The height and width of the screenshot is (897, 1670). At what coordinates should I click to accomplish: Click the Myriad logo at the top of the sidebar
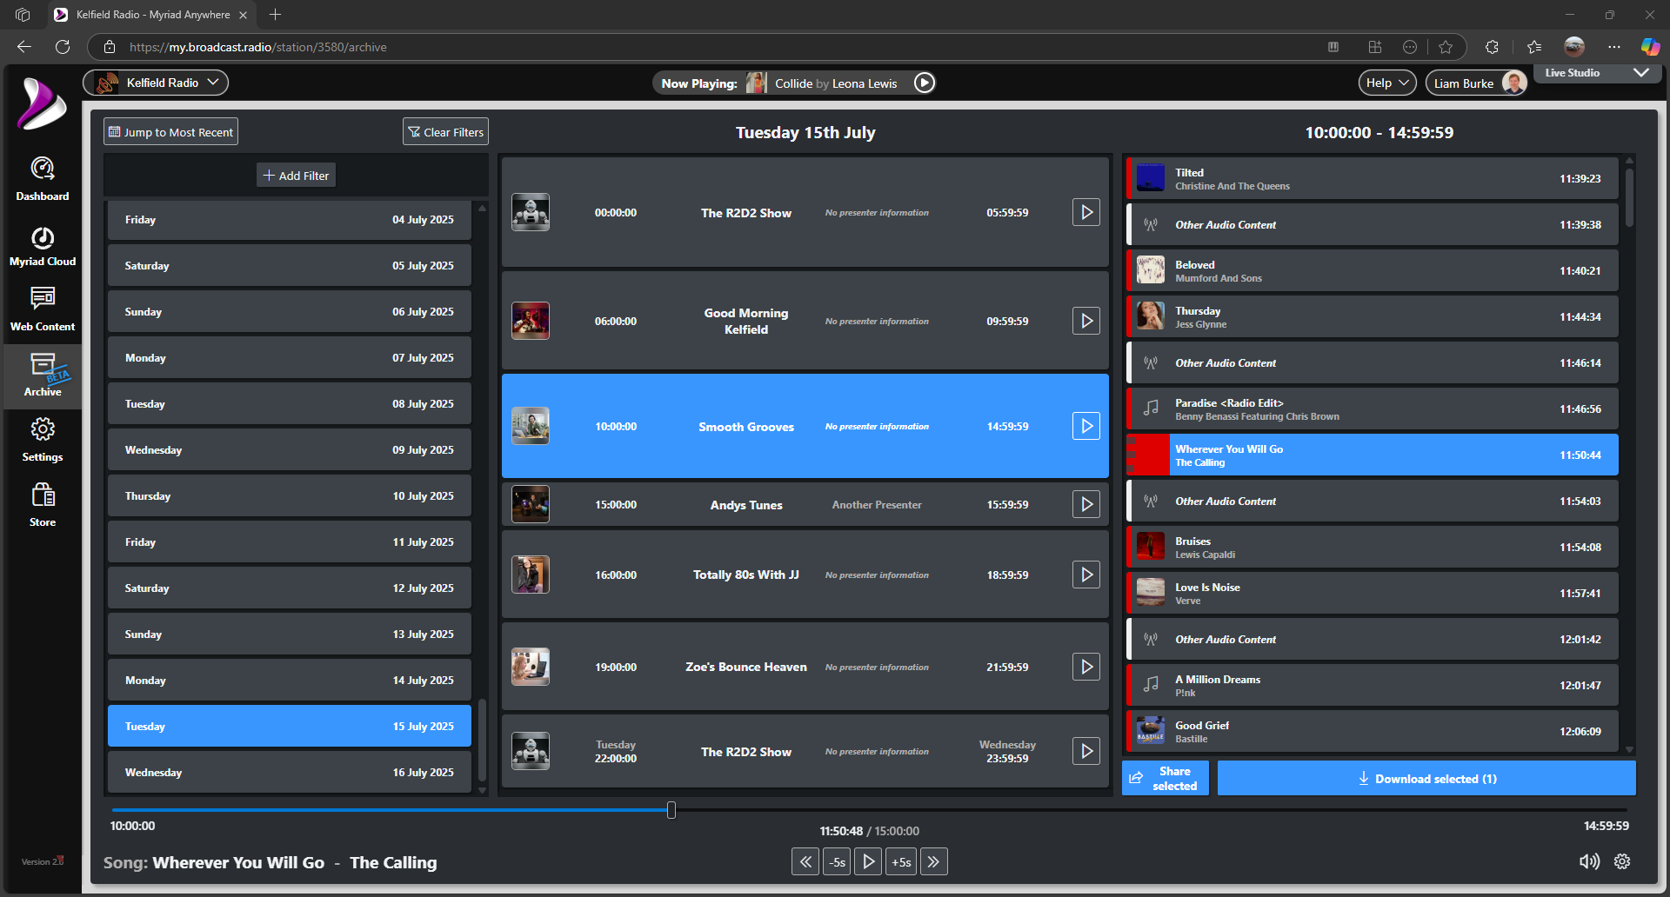tap(42, 104)
